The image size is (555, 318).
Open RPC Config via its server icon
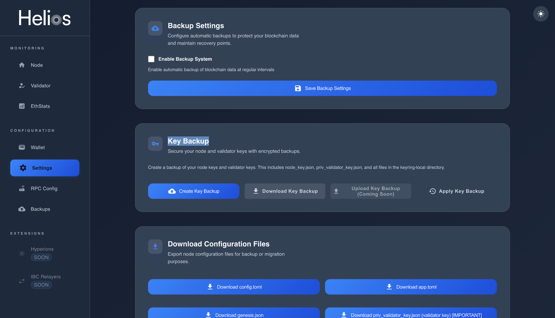[22, 188]
